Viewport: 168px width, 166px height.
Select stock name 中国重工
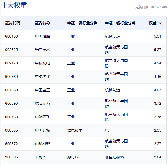pos(42,90)
